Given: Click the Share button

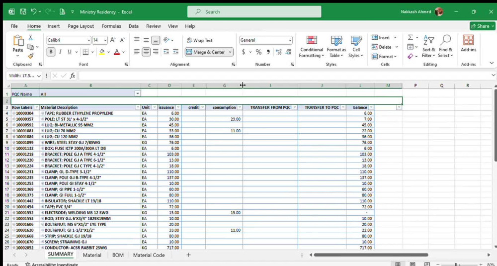Looking at the screenshot, I should click(x=483, y=26).
